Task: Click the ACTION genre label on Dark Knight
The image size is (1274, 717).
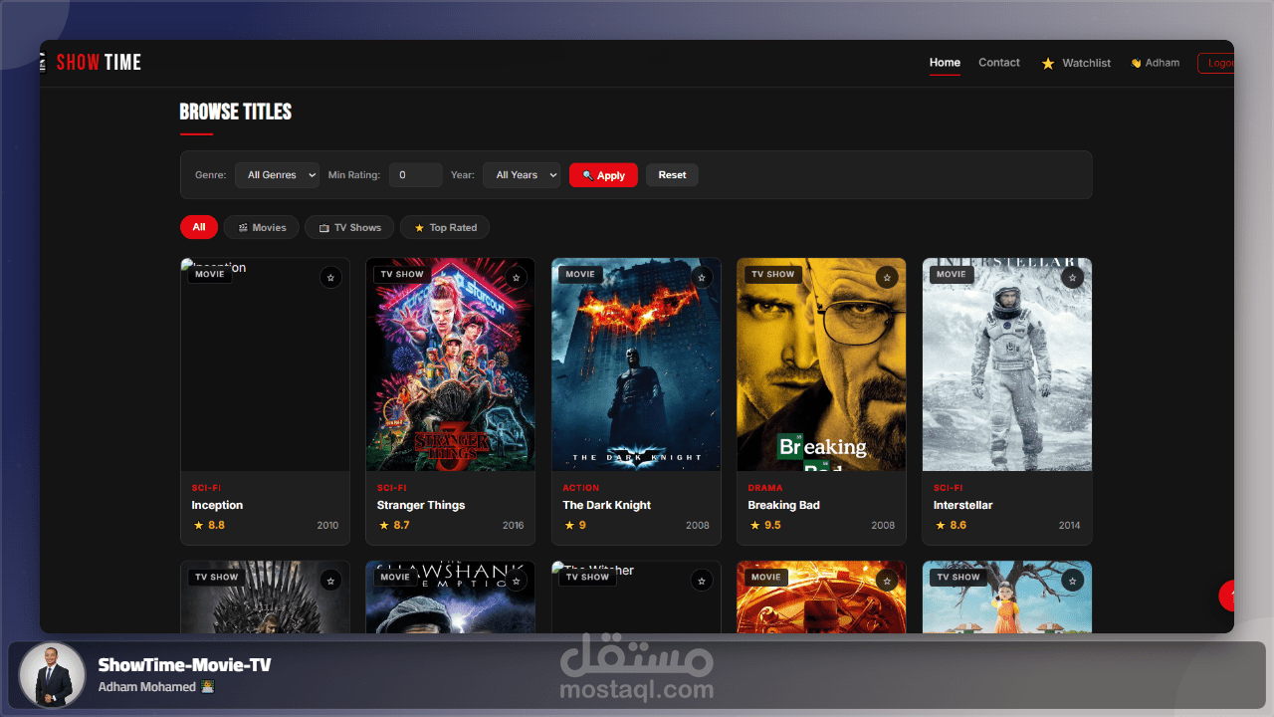Action: (x=580, y=488)
